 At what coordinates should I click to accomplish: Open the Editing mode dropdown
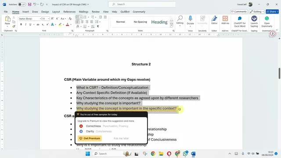click(x=257, y=12)
